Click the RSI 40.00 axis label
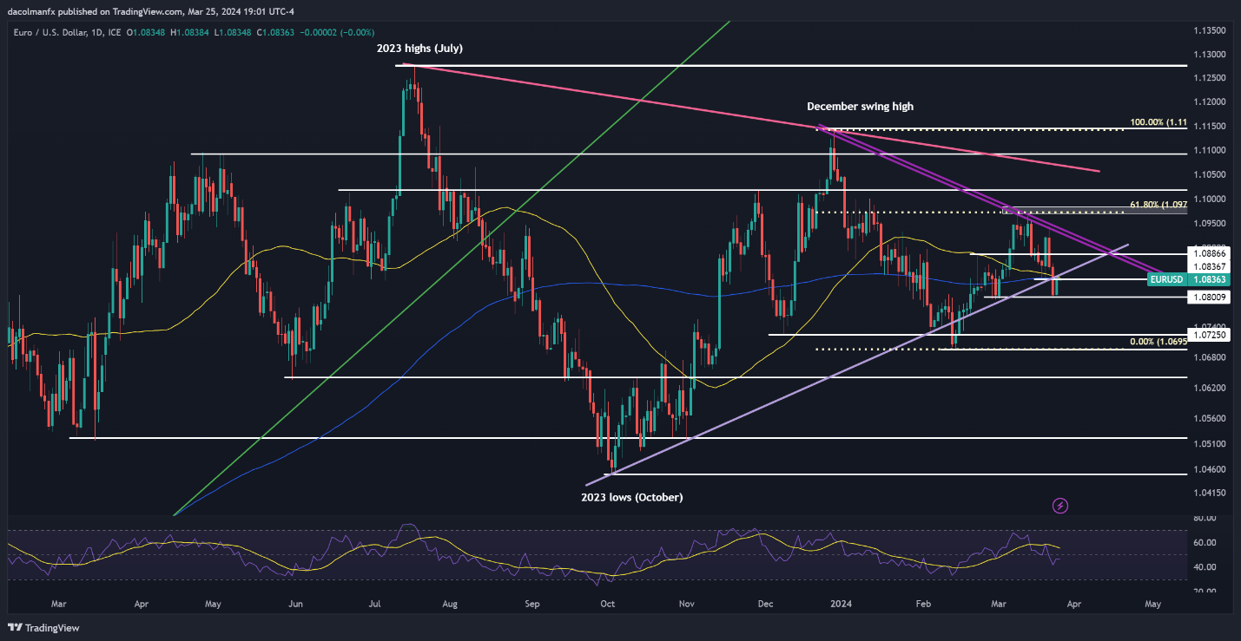 click(x=1204, y=567)
